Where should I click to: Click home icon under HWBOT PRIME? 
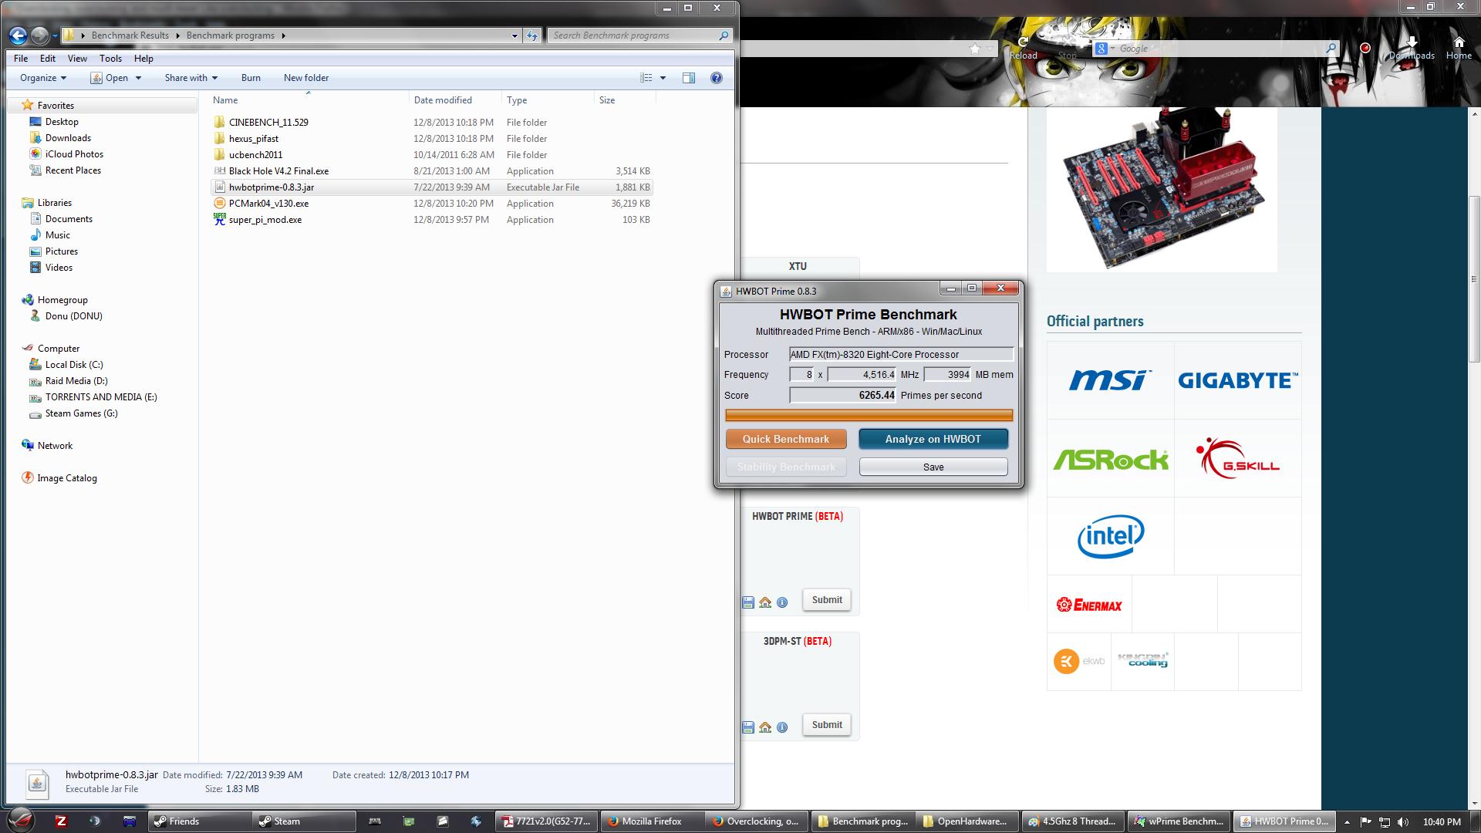[765, 602]
